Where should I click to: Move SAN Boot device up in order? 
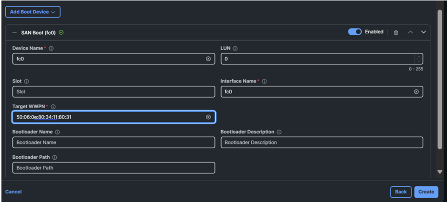tap(410, 32)
